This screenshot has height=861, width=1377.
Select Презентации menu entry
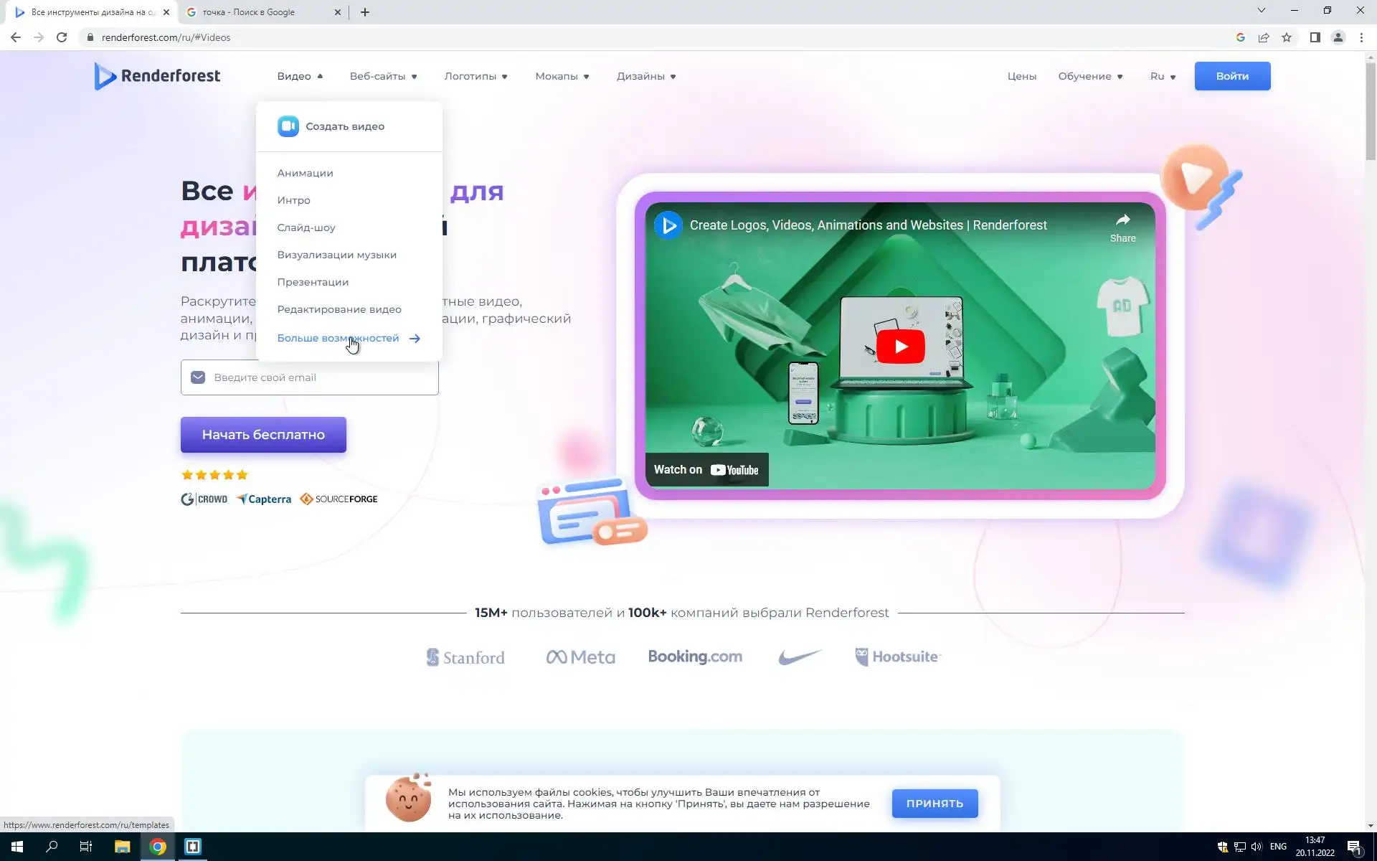(313, 282)
